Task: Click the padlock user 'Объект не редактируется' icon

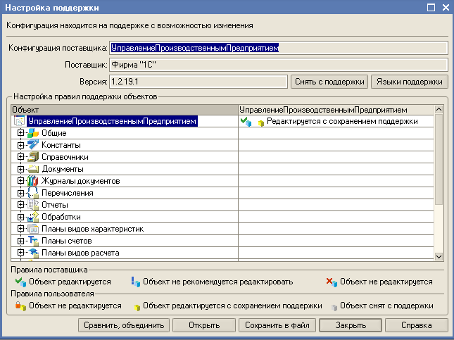Action: click(20, 306)
